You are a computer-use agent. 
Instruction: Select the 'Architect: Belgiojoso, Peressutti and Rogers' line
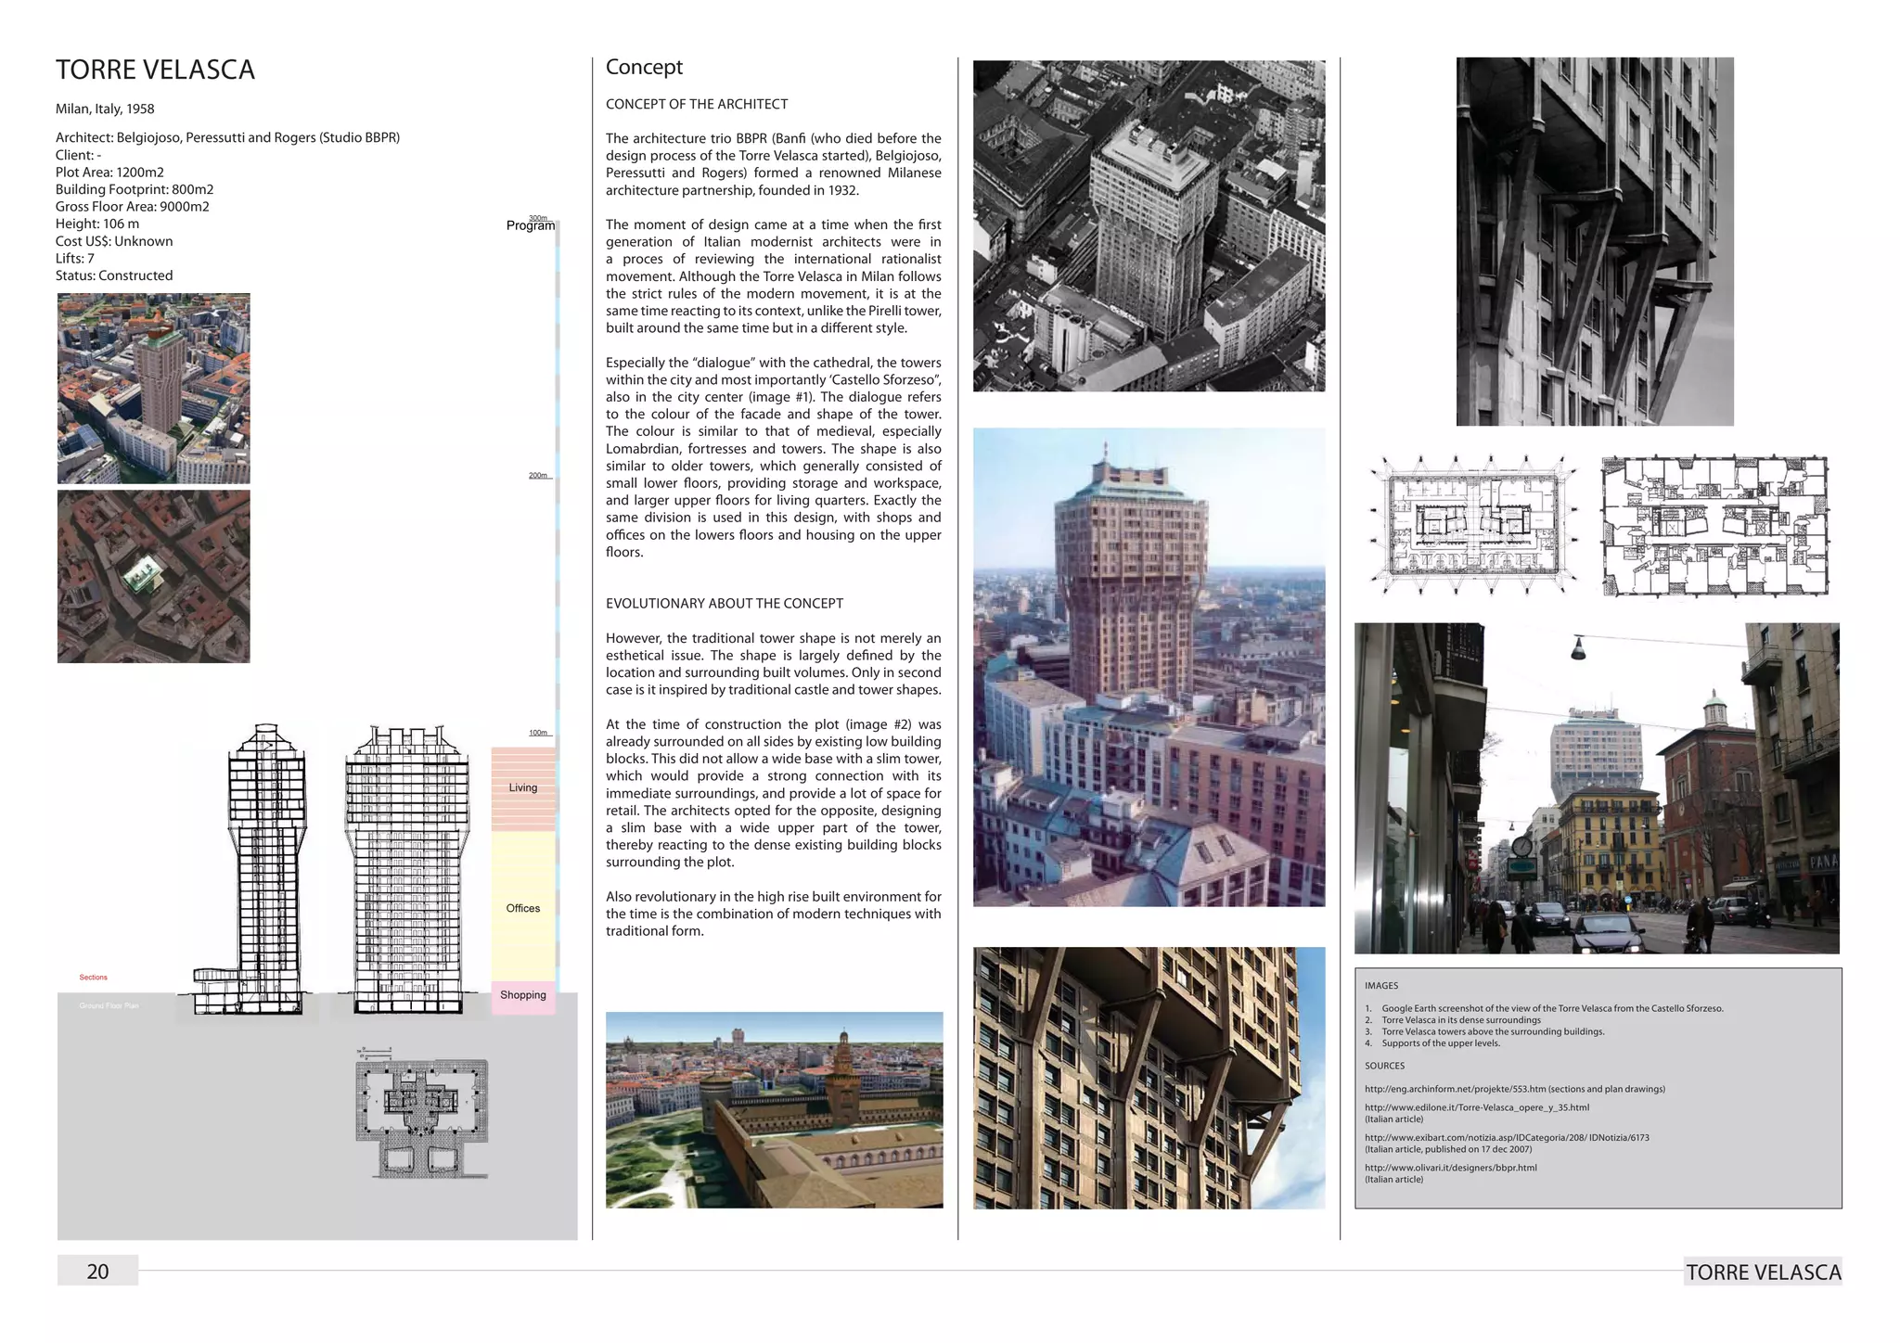coord(227,137)
